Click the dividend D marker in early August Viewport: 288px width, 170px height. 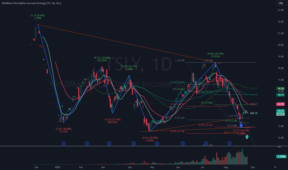coord(229,143)
